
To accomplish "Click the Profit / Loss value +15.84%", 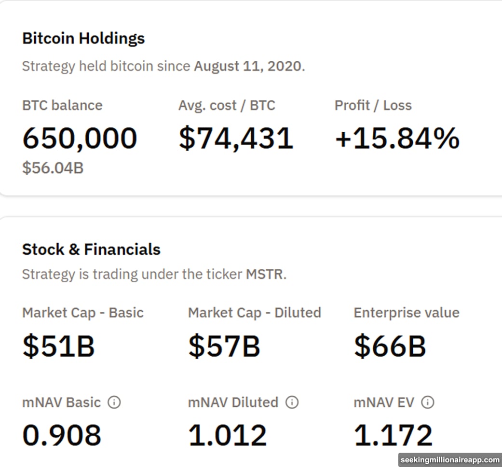I will pos(397,138).
